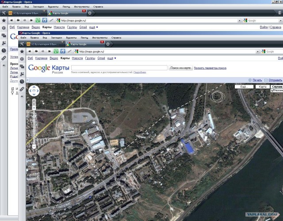The width and height of the screenshot is (283, 221).
Task: Open the Gmail link in the front window
Action: (101, 58)
